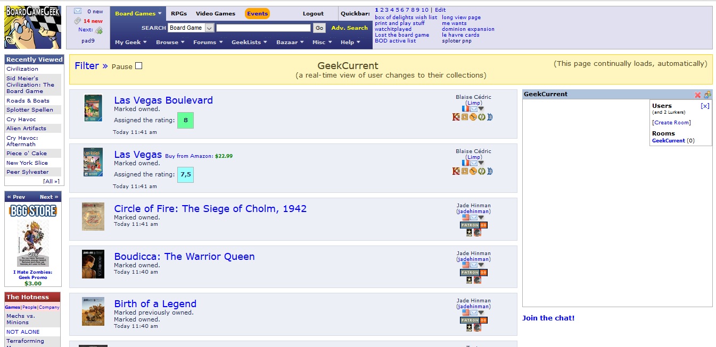Open the geekmail envelope icon in header
The image size is (716, 347).
78,11
